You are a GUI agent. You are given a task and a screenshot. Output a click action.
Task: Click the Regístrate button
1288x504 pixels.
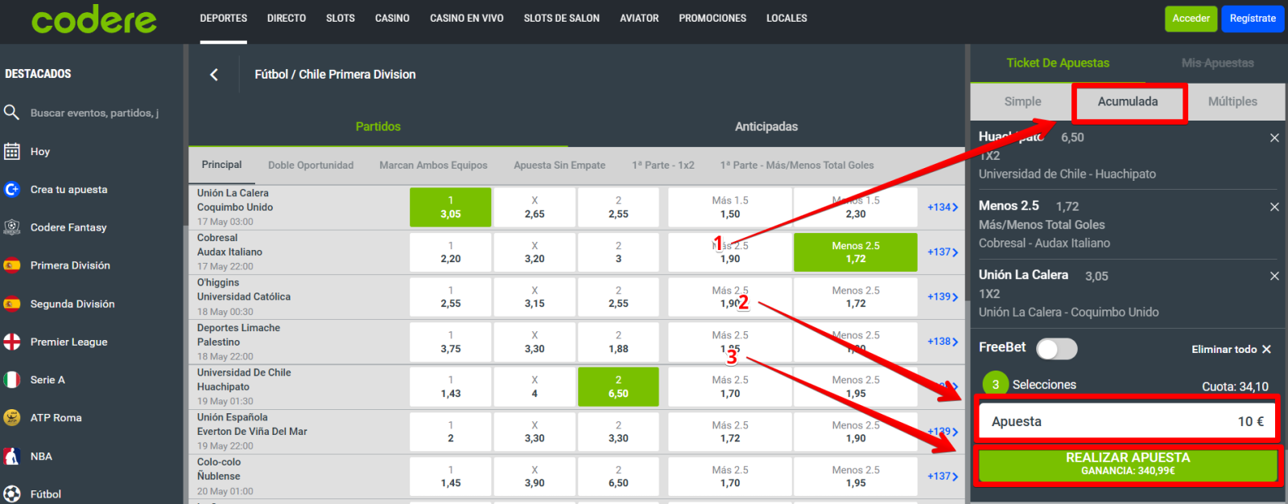tap(1253, 18)
